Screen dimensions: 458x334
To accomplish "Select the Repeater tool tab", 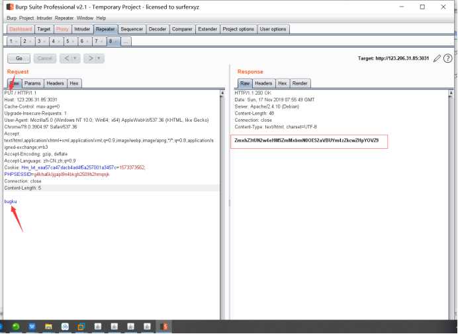I will [105, 29].
